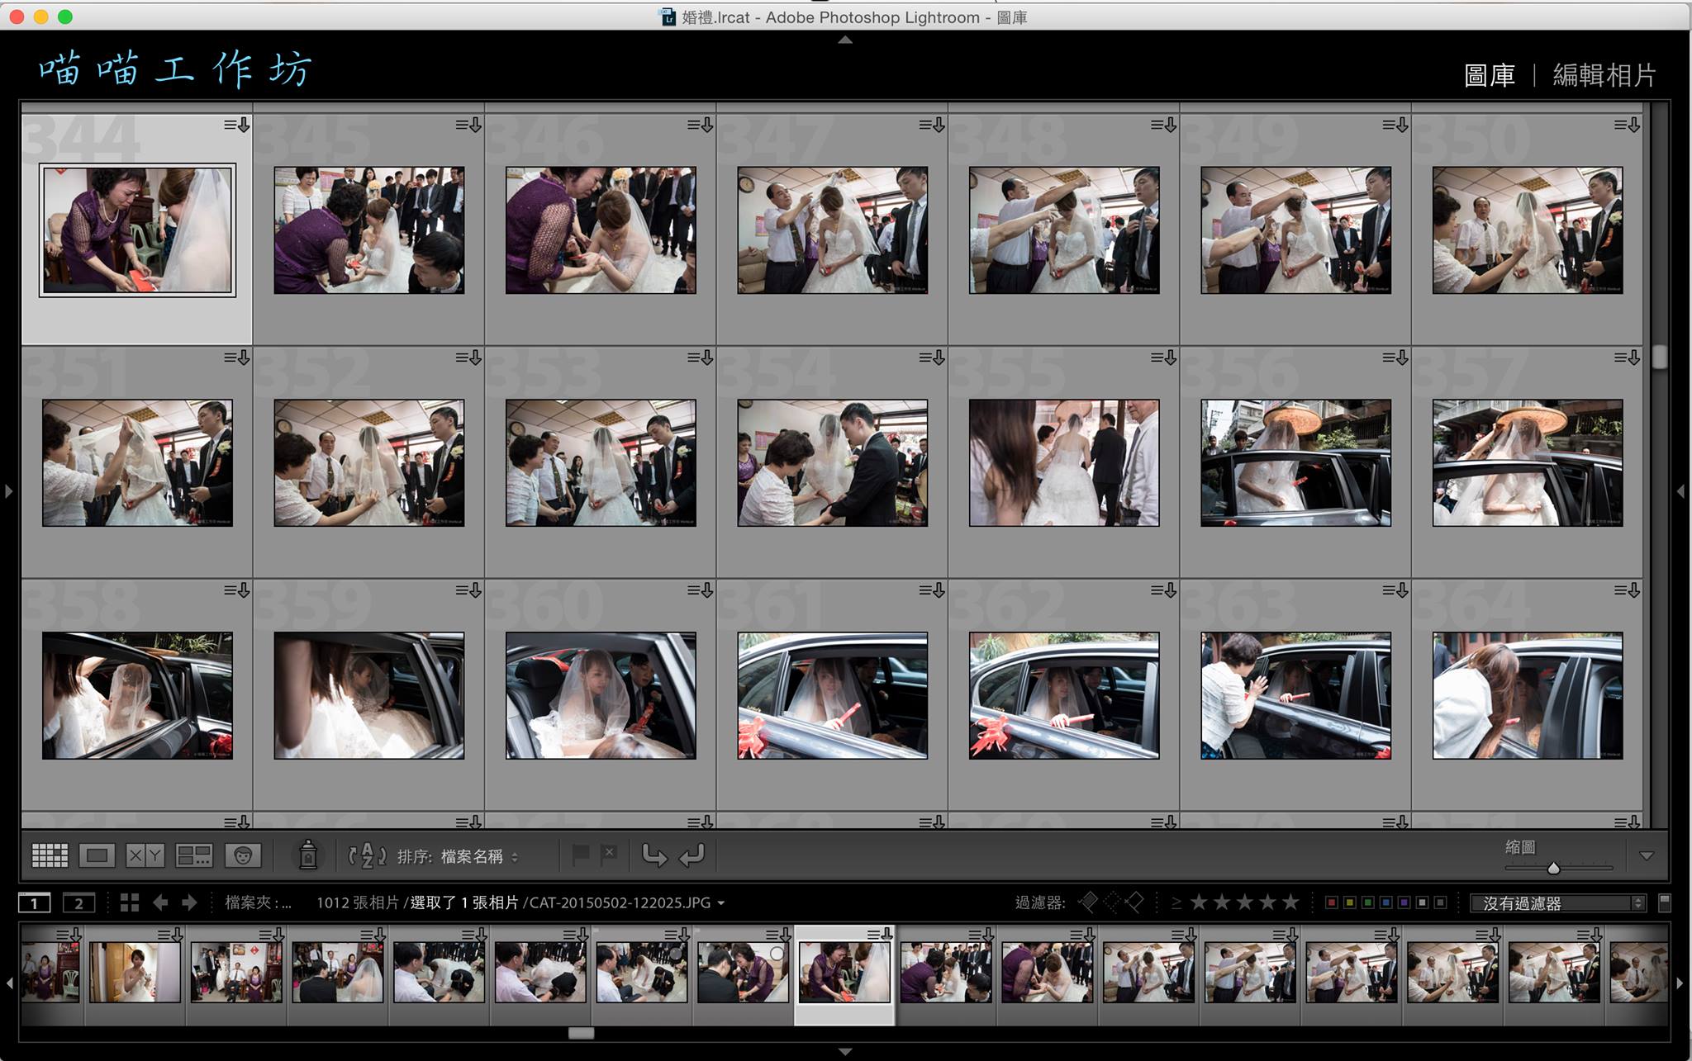Select grid photo 356 bride entering car
Image resolution: width=1692 pixels, height=1061 pixels.
pos(1296,463)
